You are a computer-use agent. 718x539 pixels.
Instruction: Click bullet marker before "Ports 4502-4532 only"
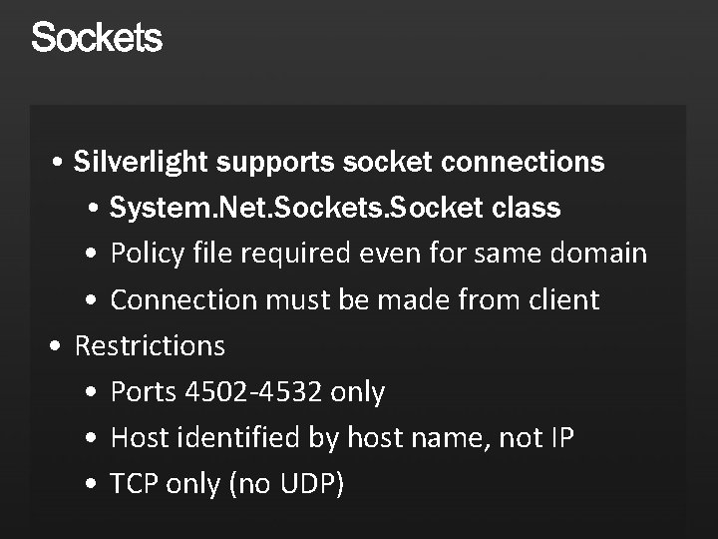coord(92,392)
